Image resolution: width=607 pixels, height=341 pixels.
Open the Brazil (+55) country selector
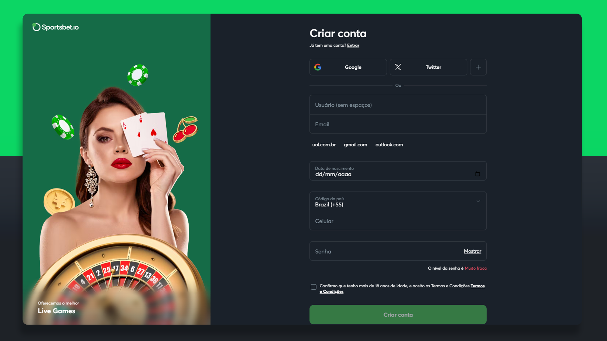[x=398, y=201]
